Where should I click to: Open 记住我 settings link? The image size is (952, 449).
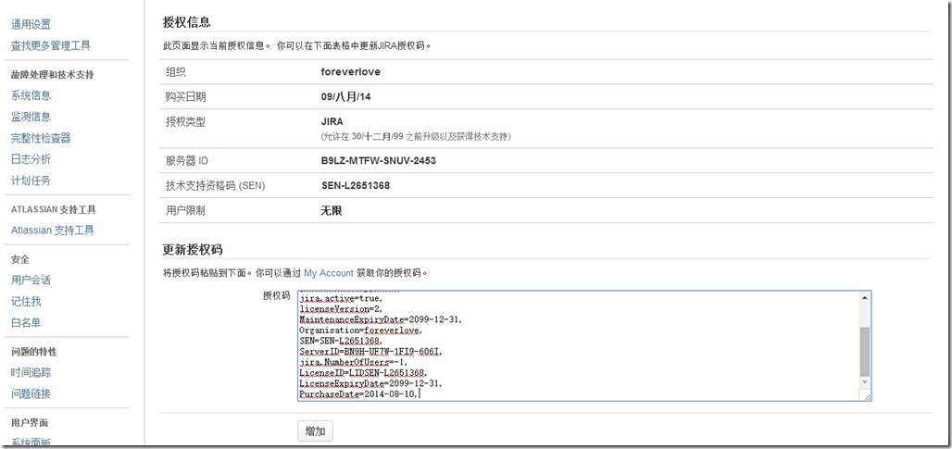pyautogui.click(x=26, y=302)
